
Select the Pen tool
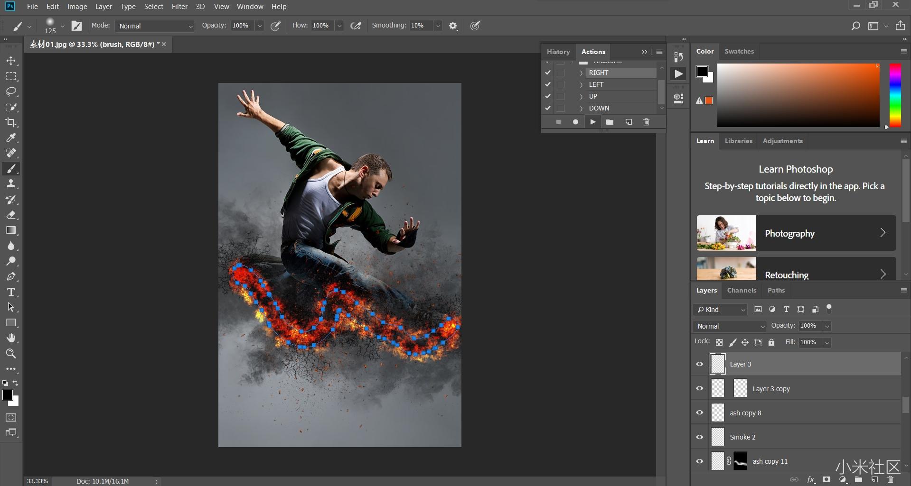click(x=11, y=276)
